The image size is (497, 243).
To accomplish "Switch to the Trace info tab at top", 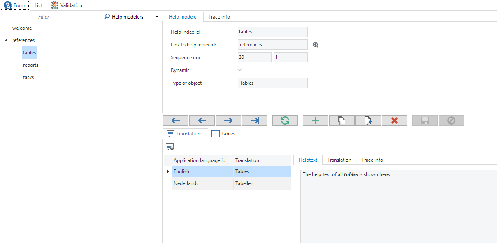I will pyautogui.click(x=219, y=17).
